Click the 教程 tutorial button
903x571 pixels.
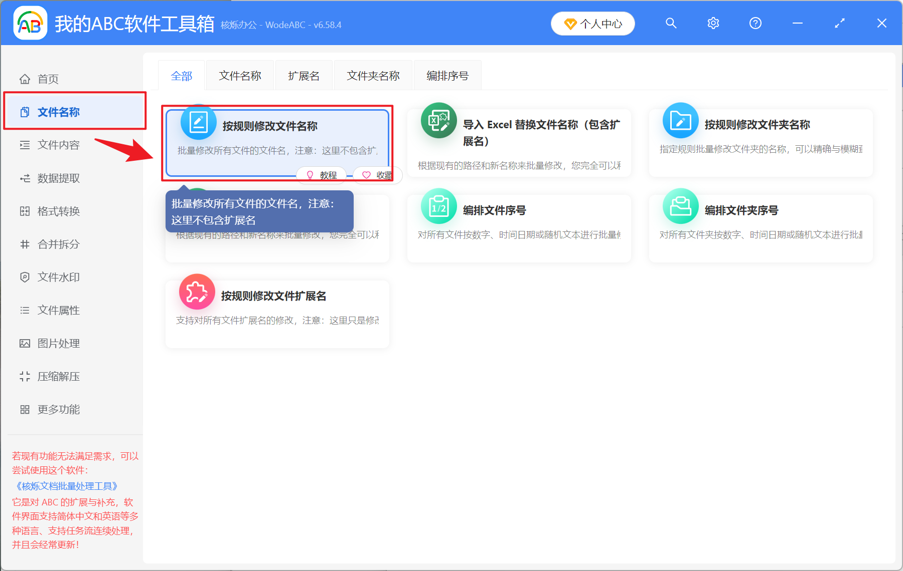(322, 175)
